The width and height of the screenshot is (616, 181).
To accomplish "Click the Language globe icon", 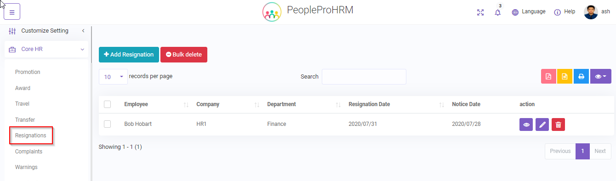I will click(515, 12).
